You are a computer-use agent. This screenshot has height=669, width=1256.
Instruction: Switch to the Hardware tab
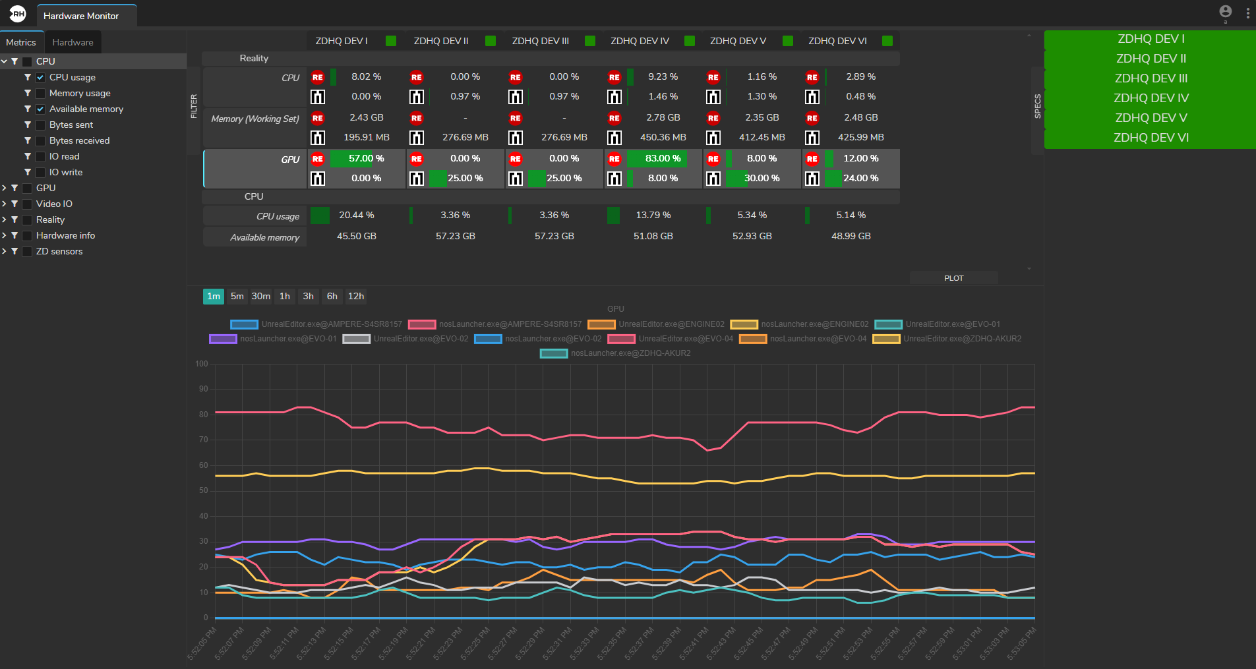[73, 42]
